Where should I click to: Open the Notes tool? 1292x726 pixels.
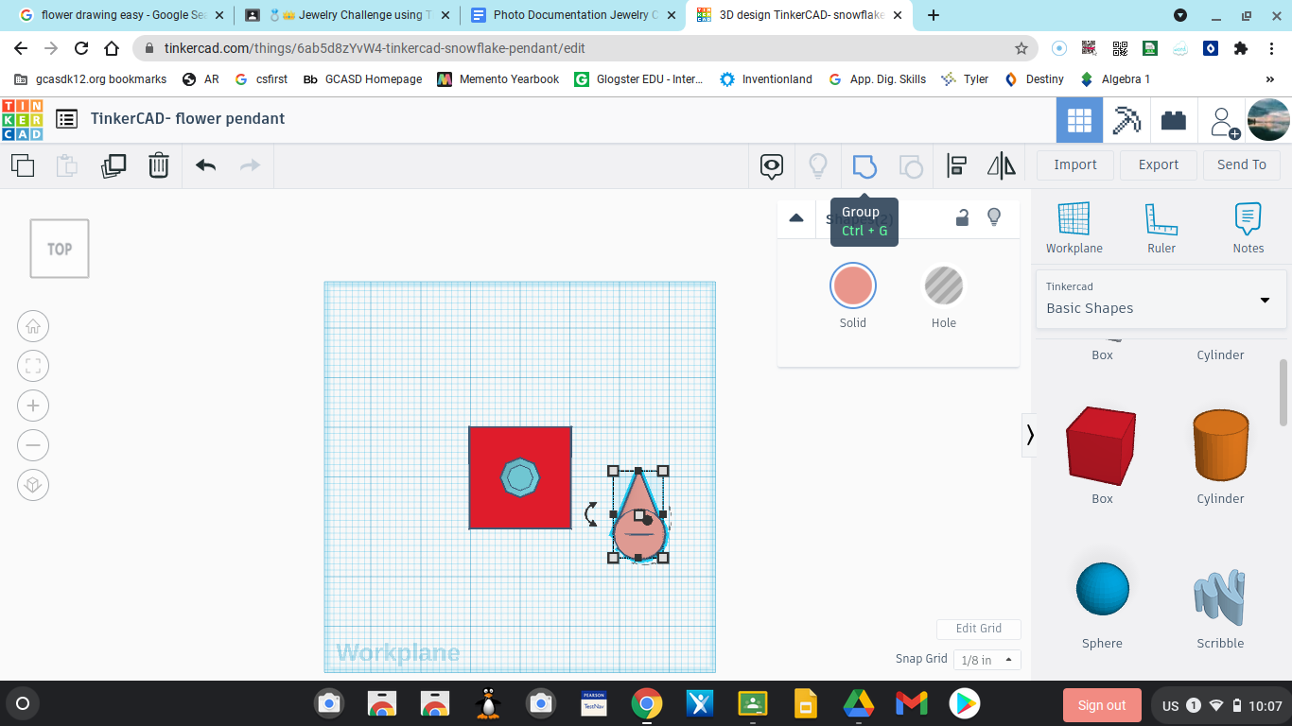[1248, 228]
